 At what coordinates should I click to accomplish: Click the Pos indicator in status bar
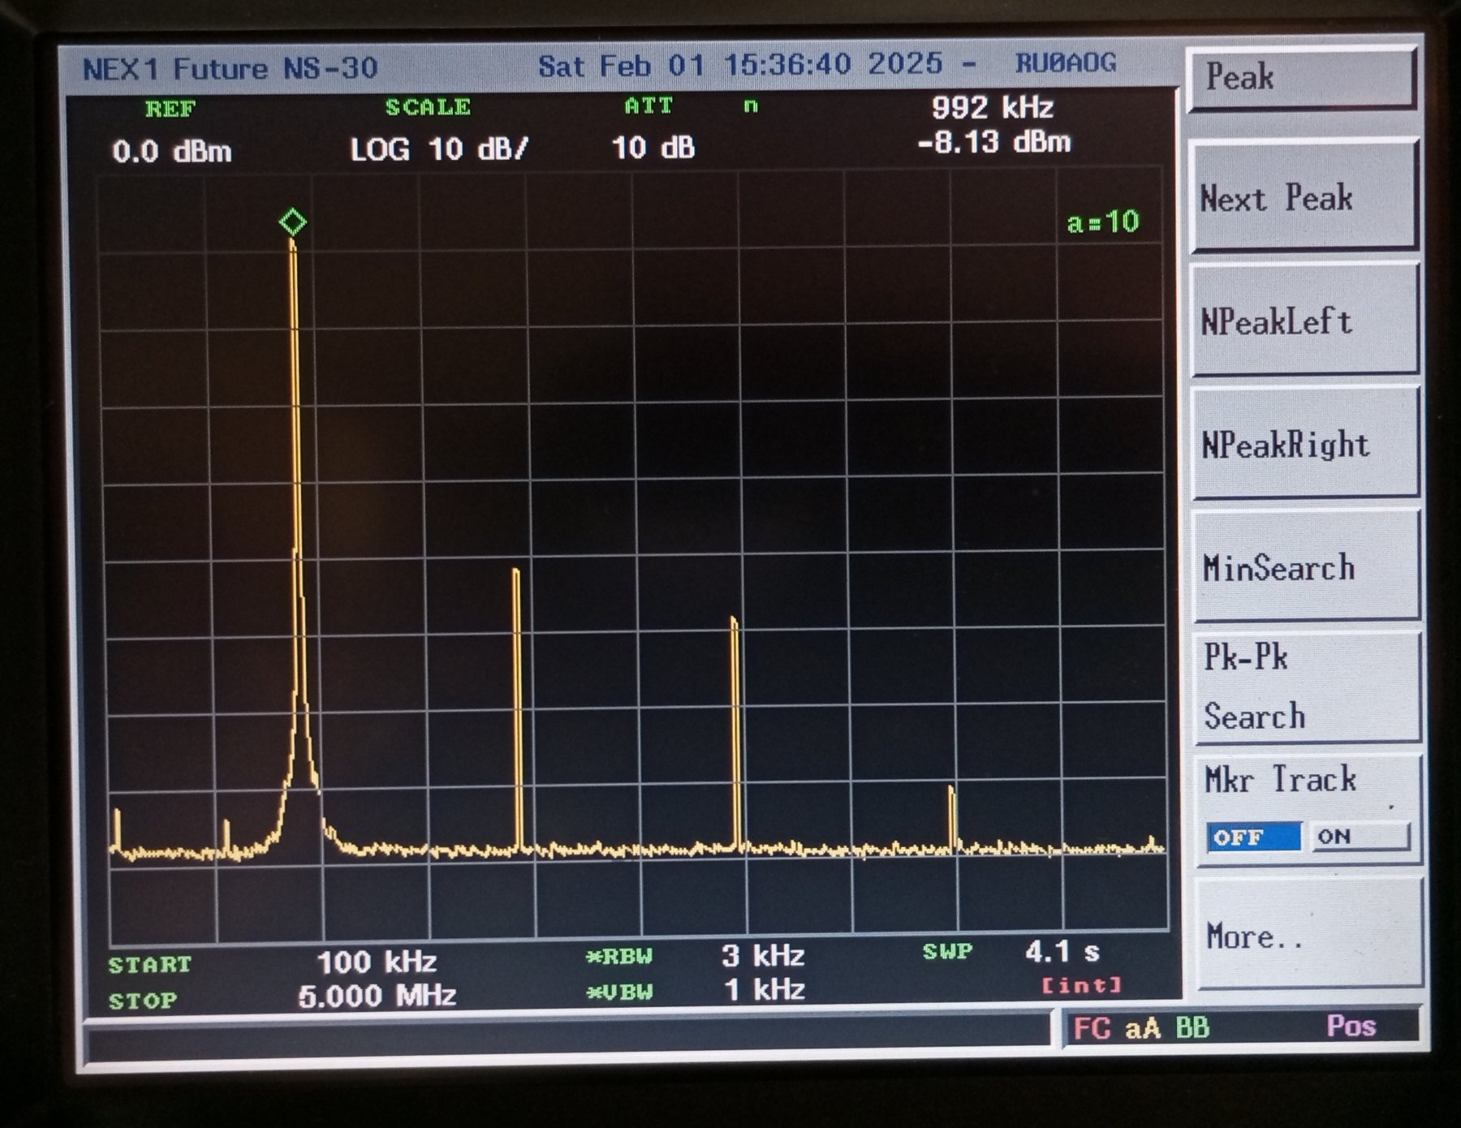(x=1351, y=1027)
